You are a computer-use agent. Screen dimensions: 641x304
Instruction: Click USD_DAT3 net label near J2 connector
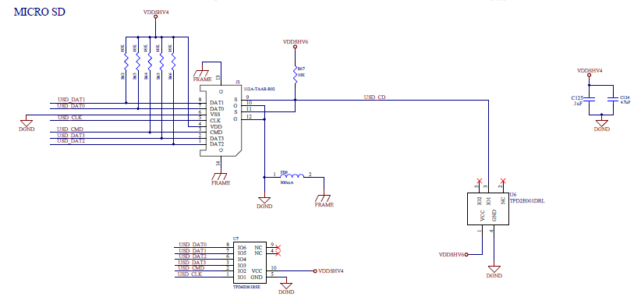71,136
